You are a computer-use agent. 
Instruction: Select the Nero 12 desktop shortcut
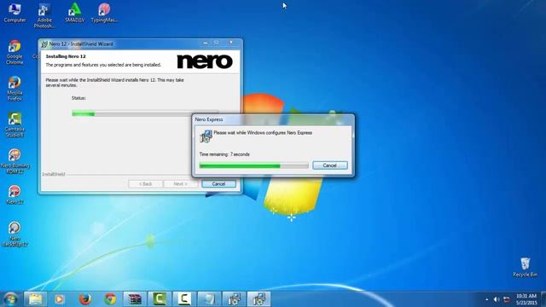pyautogui.click(x=15, y=194)
